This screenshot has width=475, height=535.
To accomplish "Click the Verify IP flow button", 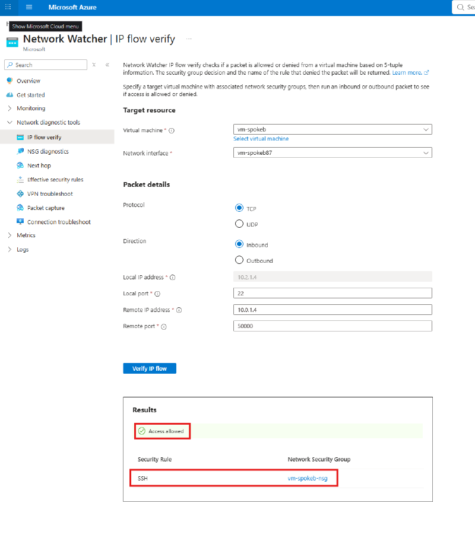I will [x=150, y=368].
